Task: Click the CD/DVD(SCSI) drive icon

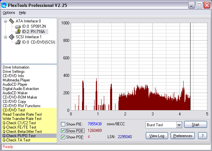Action: tap(18, 42)
